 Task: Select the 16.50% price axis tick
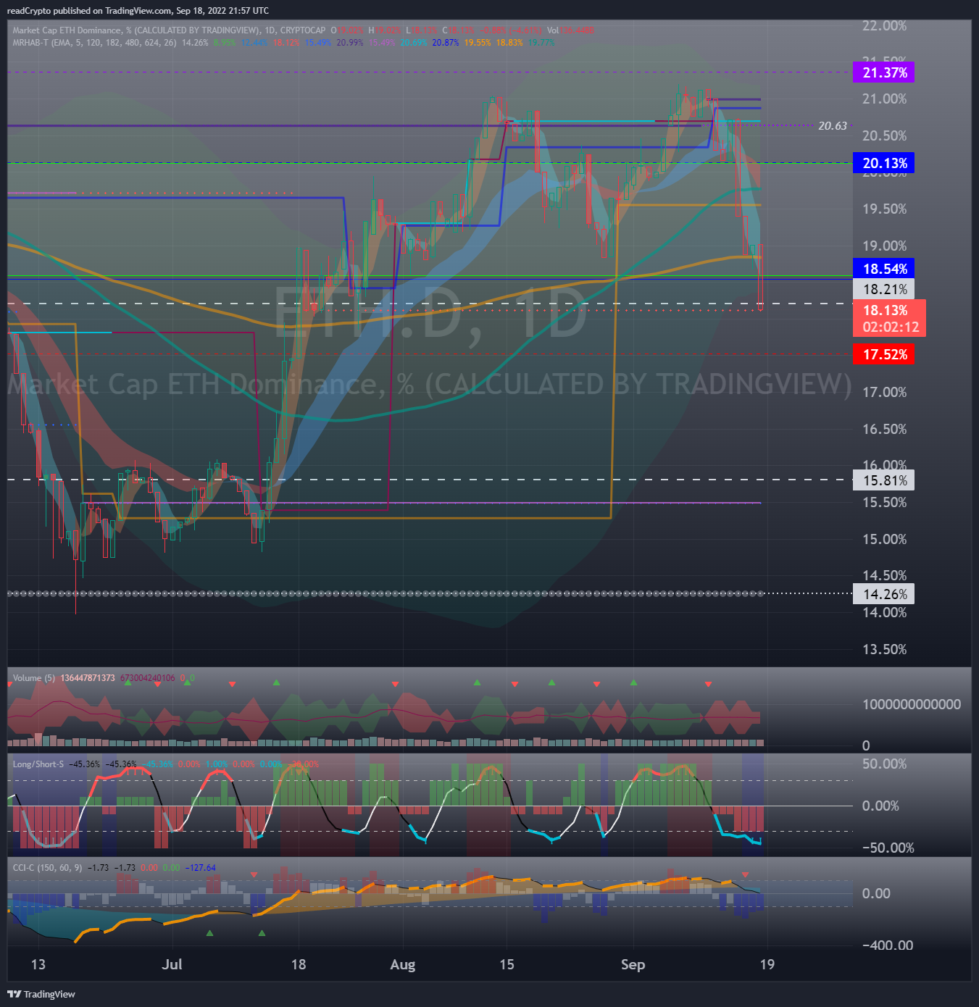(884, 430)
